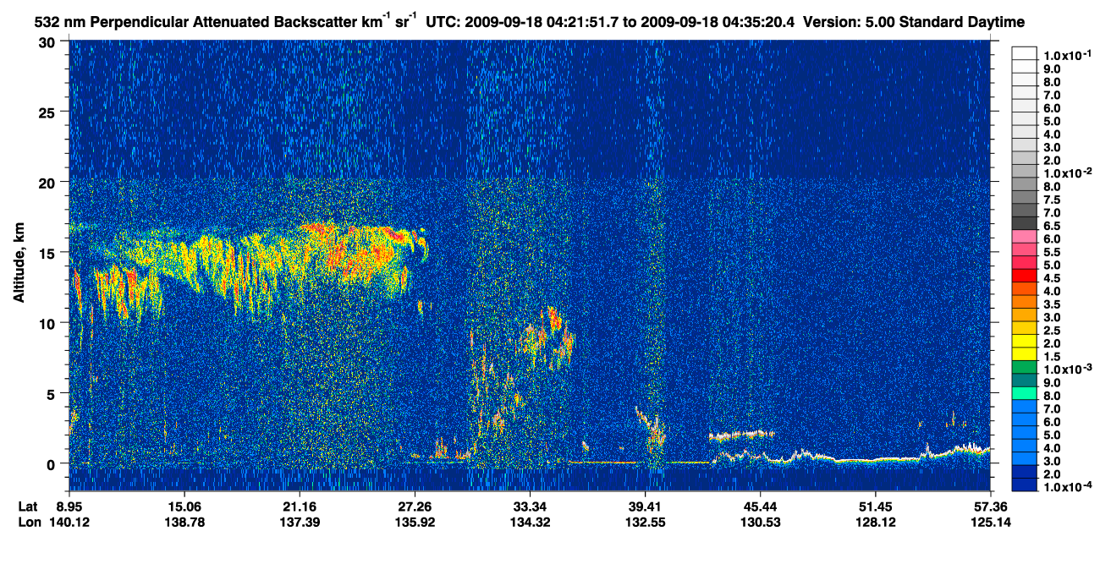This screenshot has width=1100, height=564.
Task: Click the "Lon" row label
Action: pos(28,522)
